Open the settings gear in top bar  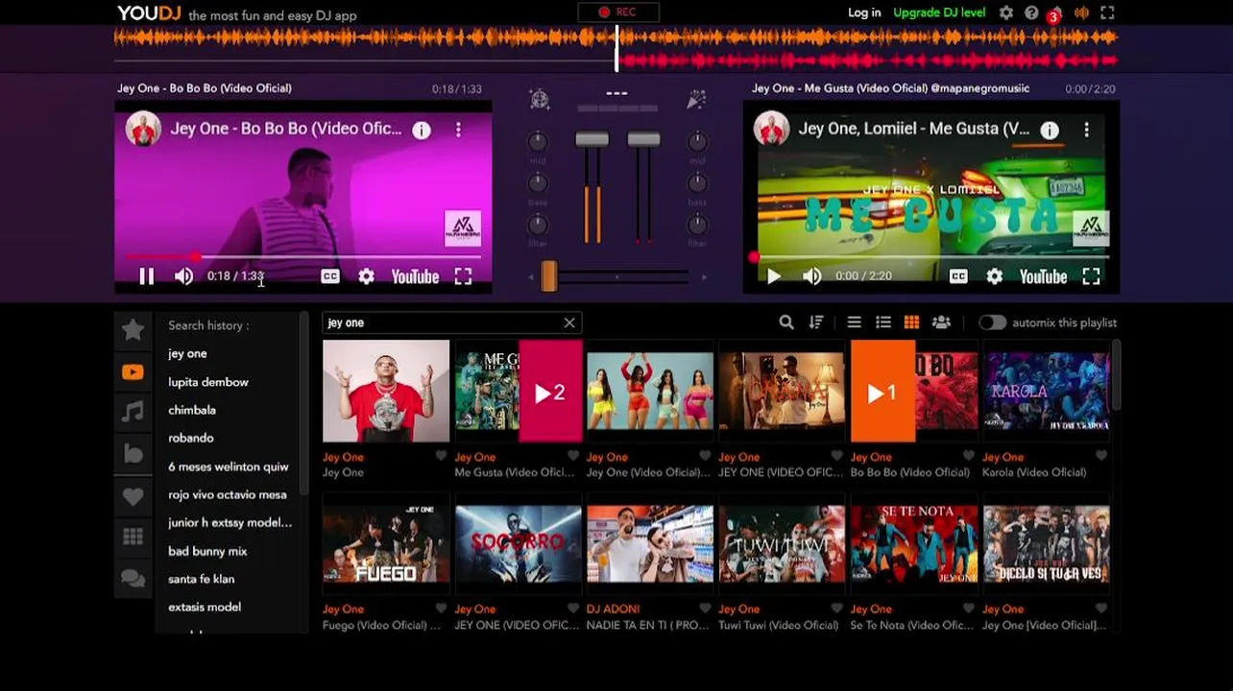tap(1005, 12)
